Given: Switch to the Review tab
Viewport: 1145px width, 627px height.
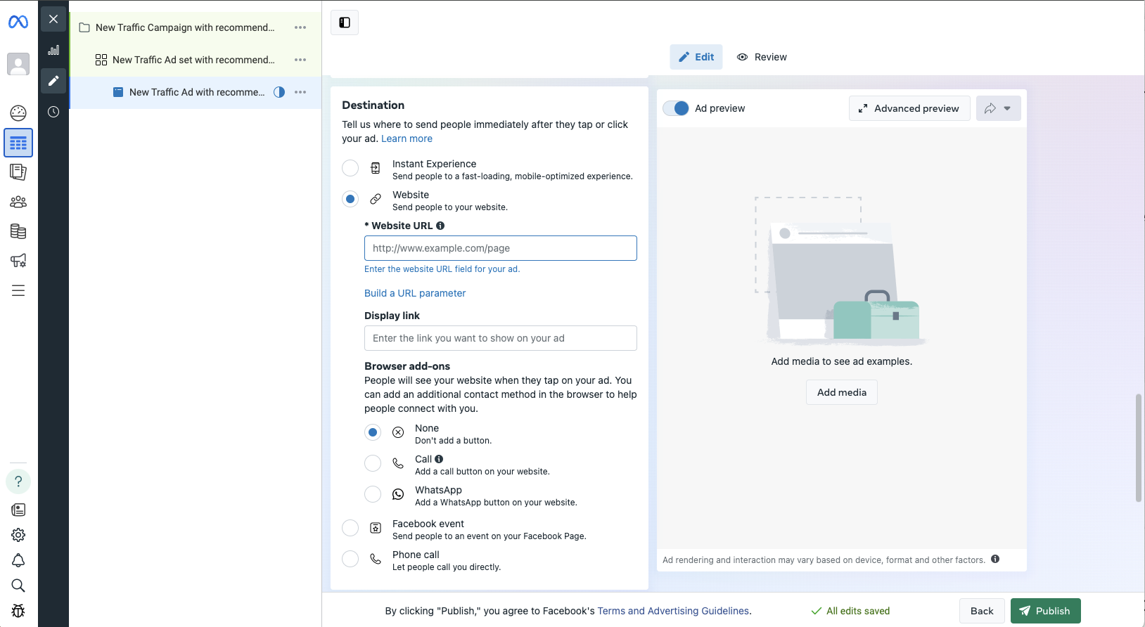Looking at the screenshot, I should (x=762, y=57).
